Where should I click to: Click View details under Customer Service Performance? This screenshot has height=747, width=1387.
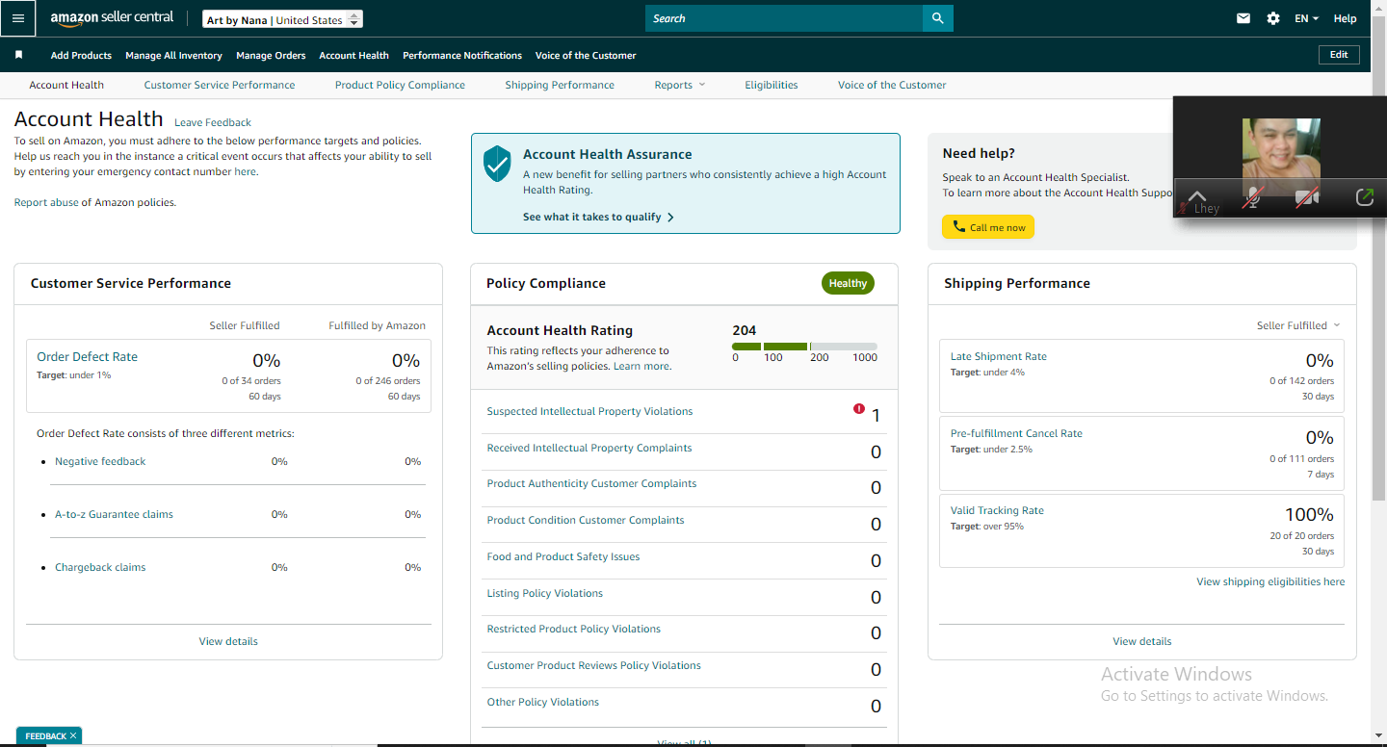(228, 641)
